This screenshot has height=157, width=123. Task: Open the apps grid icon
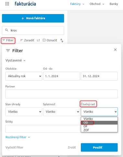[x=7, y=4]
